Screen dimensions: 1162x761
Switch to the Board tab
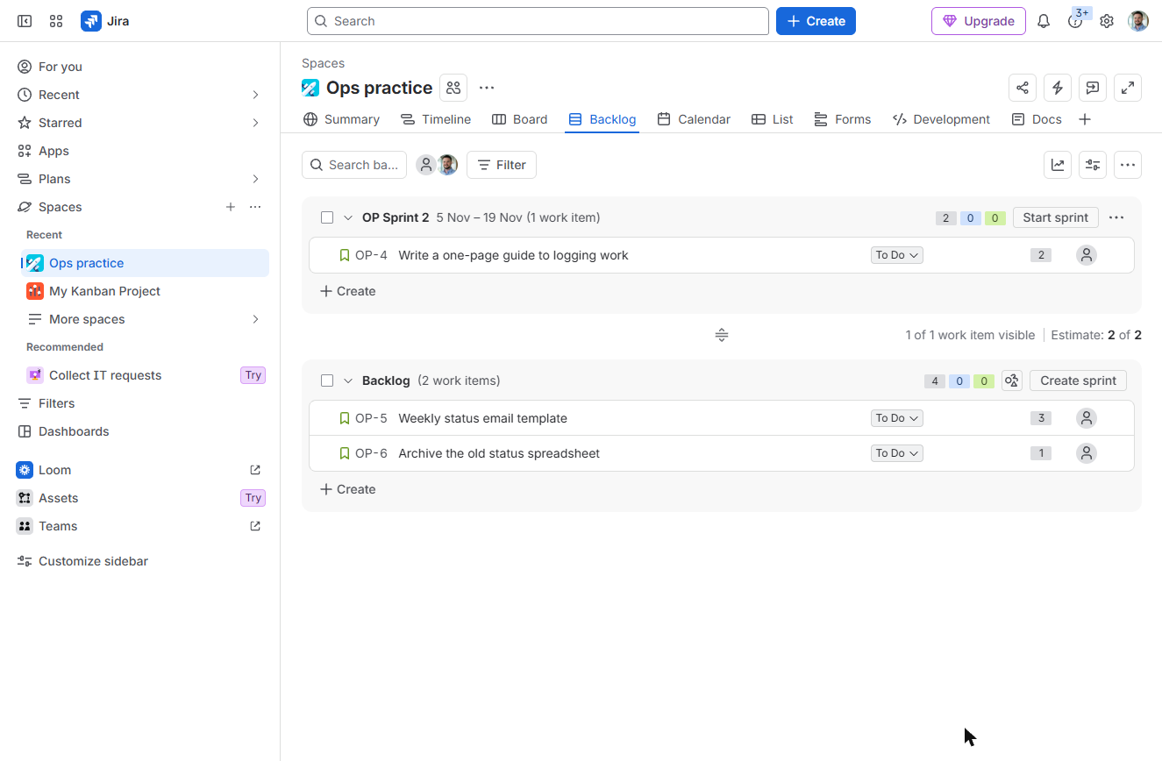click(520, 119)
